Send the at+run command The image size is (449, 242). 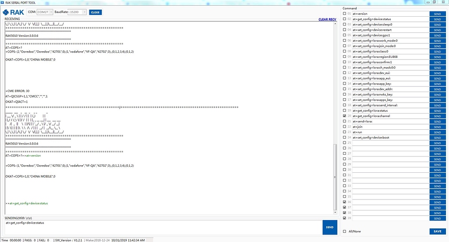click(x=437, y=132)
